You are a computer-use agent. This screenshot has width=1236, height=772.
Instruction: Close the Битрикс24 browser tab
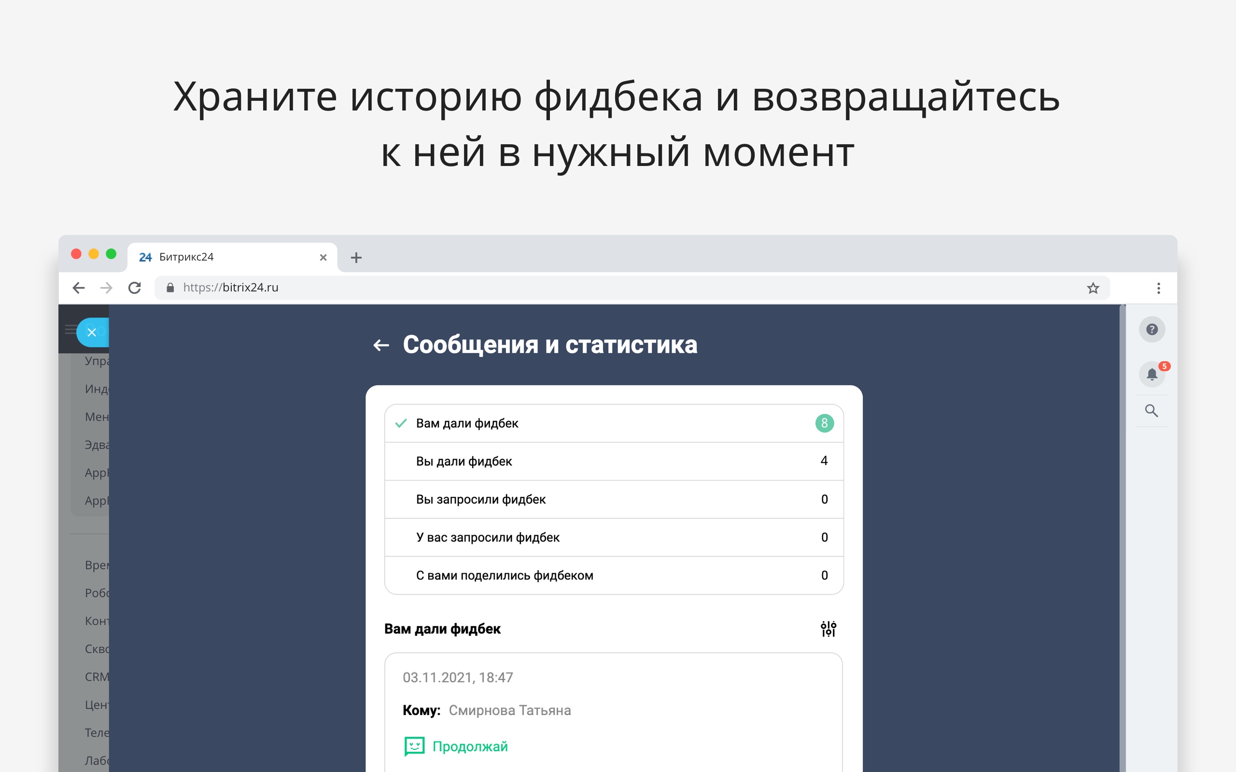tap(323, 257)
